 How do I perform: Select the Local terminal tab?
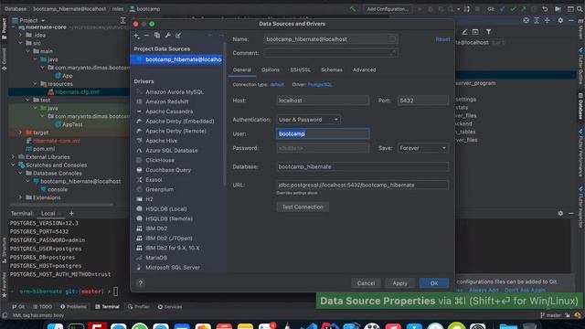(x=48, y=213)
